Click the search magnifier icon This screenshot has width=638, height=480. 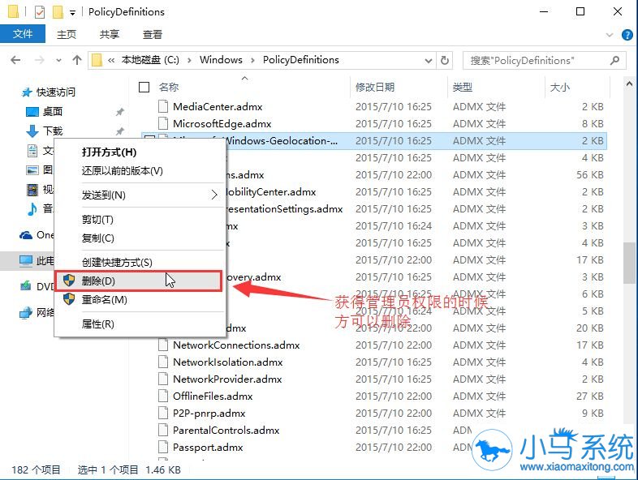coord(614,61)
